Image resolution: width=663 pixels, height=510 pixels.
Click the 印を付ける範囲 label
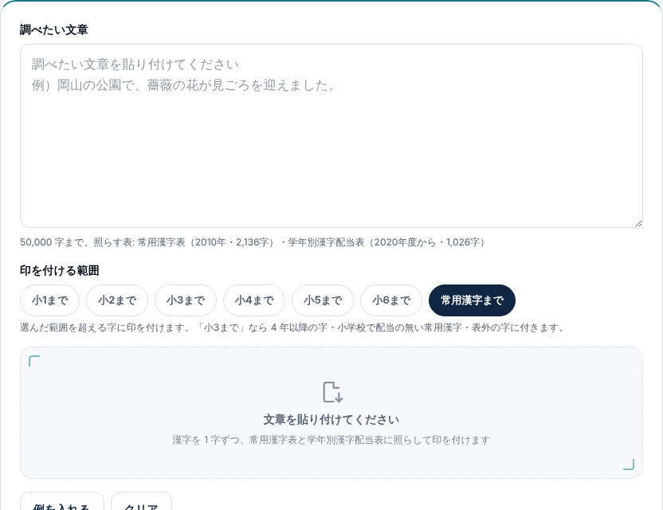[60, 271]
